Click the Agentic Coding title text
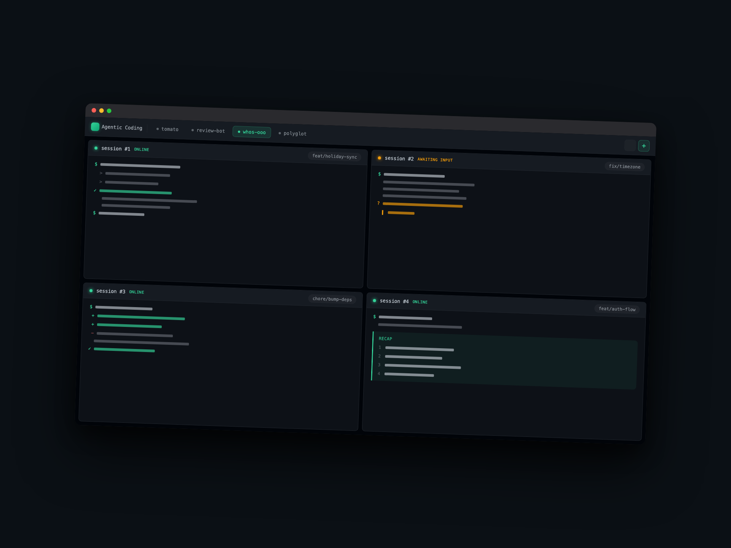Viewport: 731px width, 548px height. click(x=122, y=127)
